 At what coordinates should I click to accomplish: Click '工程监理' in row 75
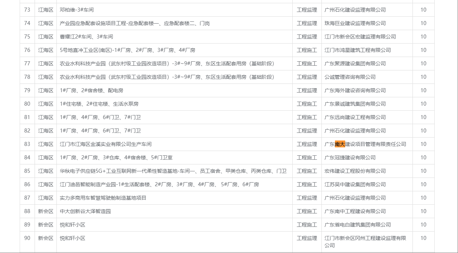pyautogui.click(x=307, y=37)
